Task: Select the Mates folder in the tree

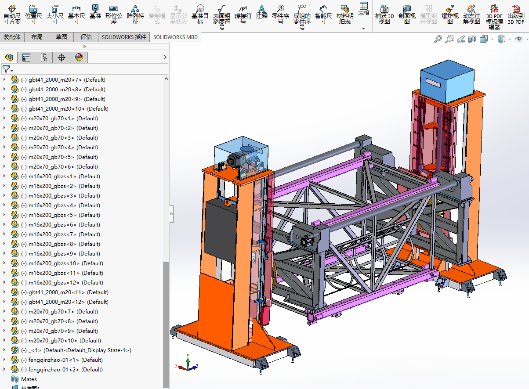Action: coord(29,379)
